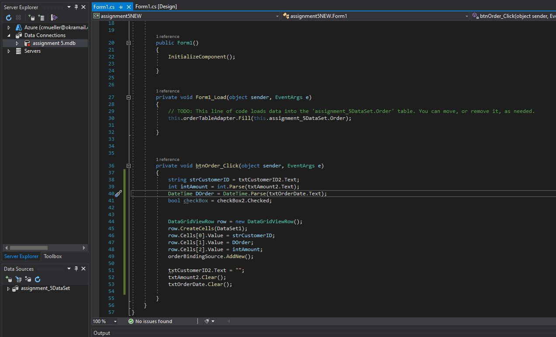Open the 100 % zoom level dropdown
556x337 pixels.
[115, 321]
